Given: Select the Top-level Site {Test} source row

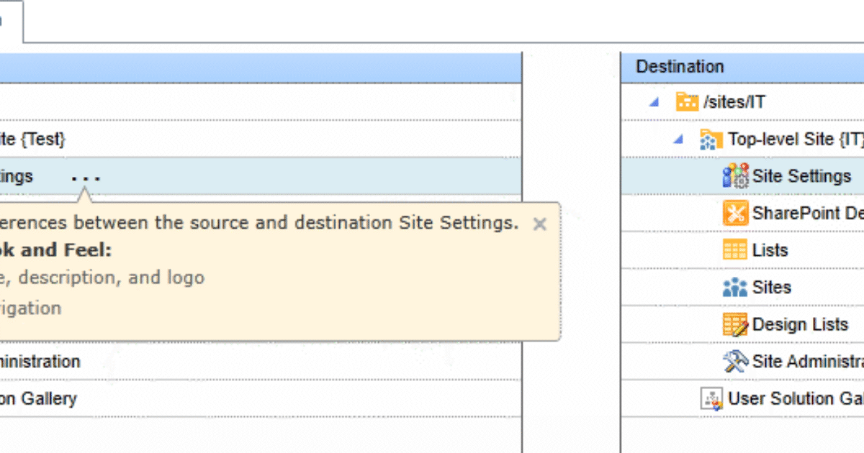Looking at the screenshot, I should point(32,139).
